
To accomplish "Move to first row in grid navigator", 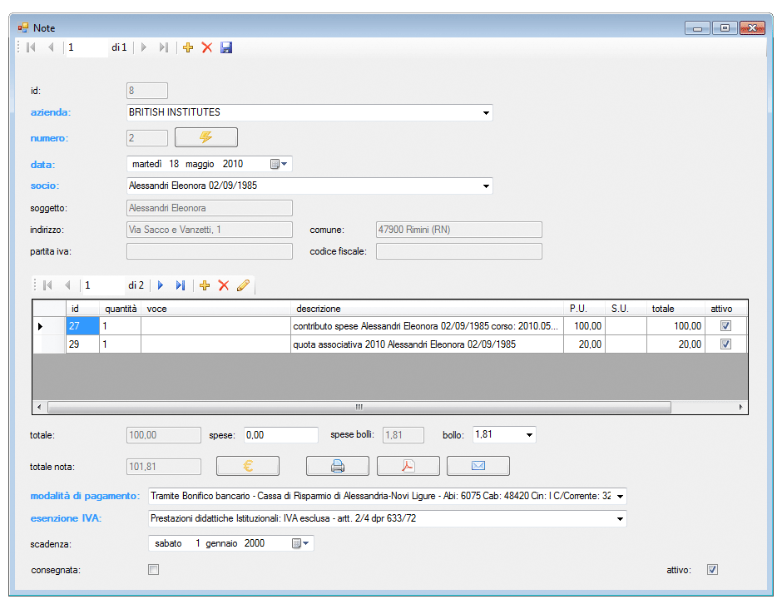I will [48, 285].
